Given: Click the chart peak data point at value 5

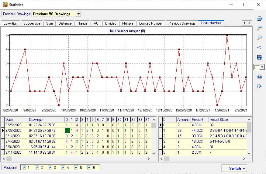Looking at the screenshot, I should pyautogui.click(x=227, y=35).
